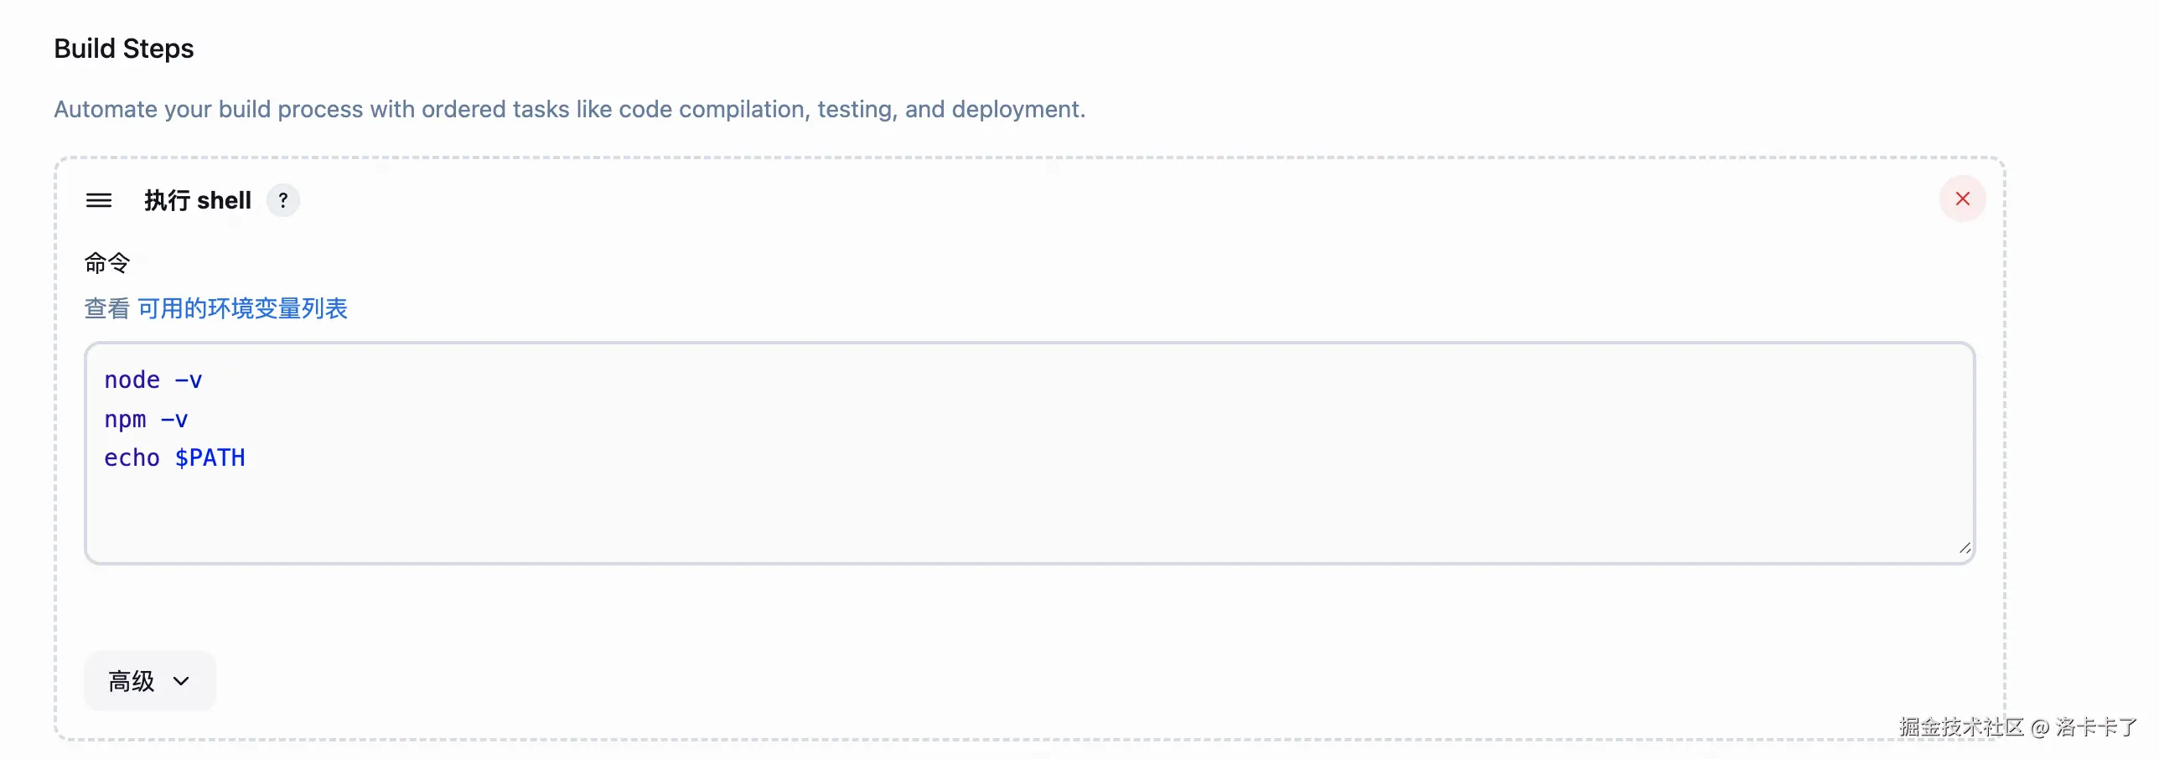This screenshot has width=2159, height=759.
Task: Click the 掘金技术社区 watermark text
Action: tap(1961, 726)
